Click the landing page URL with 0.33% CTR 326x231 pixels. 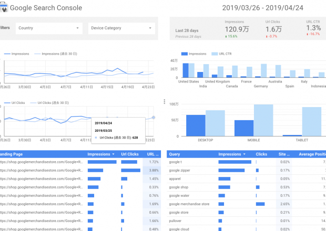coord(42,187)
